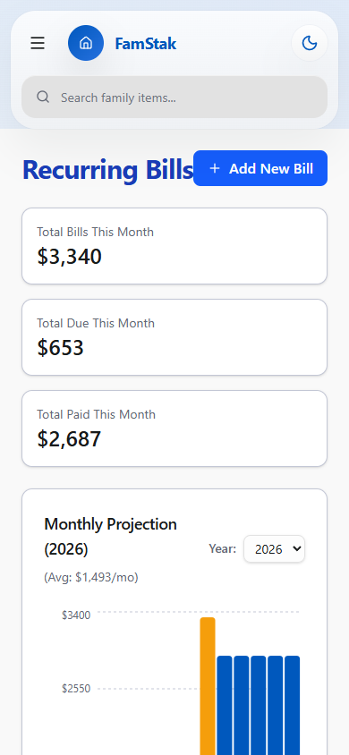Click the Avg $1,493/mo text
This screenshot has width=349, height=755.
91,577
